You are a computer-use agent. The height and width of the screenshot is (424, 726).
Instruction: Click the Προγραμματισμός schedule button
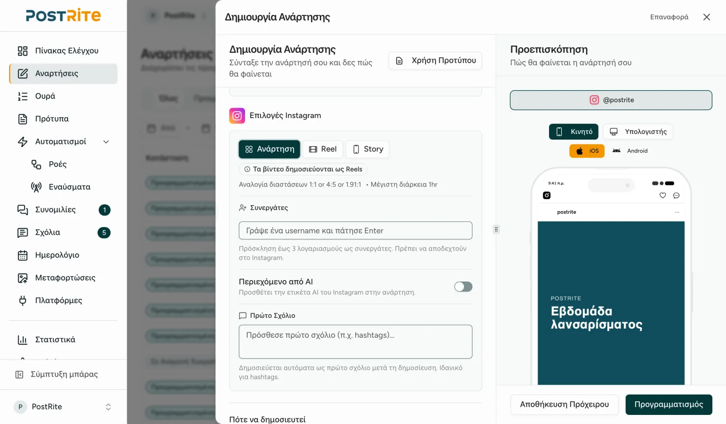point(669,404)
